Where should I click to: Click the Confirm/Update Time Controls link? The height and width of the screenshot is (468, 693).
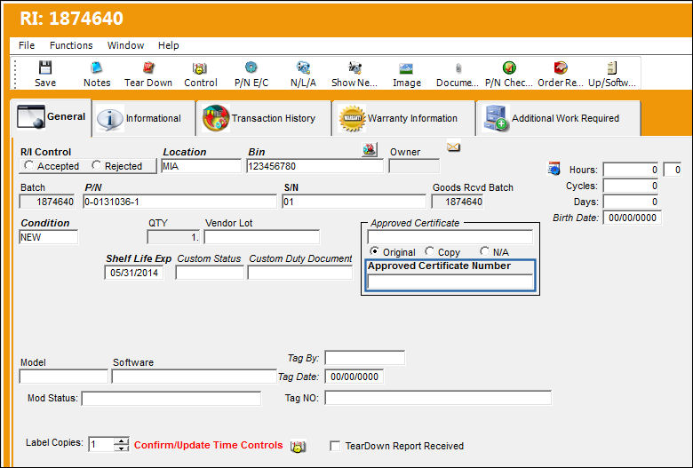[x=208, y=446]
